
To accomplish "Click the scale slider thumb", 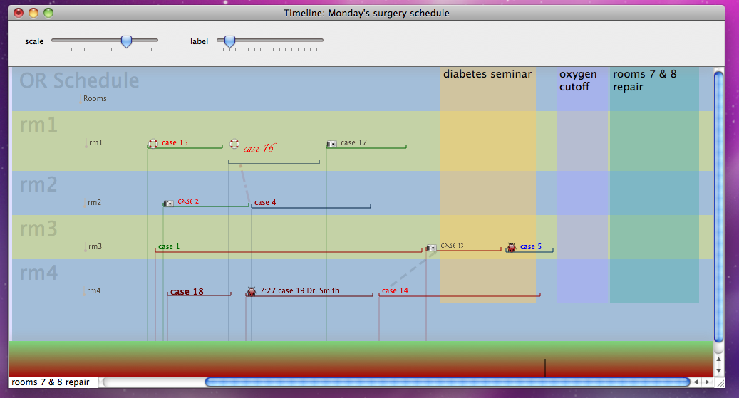I will pyautogui.click(x=126, y=42).
